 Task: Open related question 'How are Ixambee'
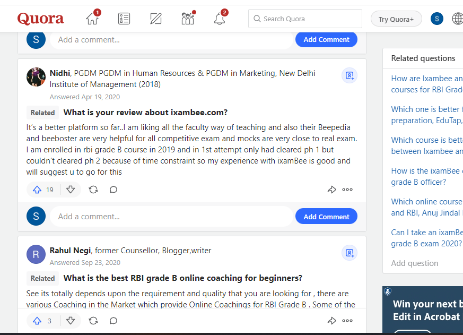coord(427,84)
